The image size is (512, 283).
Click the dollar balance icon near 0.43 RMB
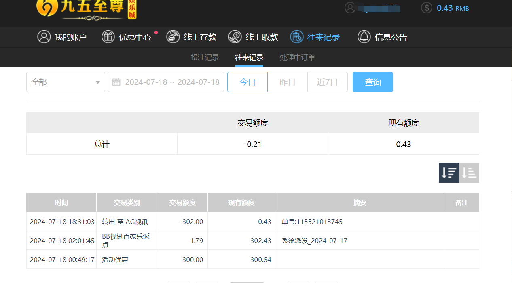[426, 8]
